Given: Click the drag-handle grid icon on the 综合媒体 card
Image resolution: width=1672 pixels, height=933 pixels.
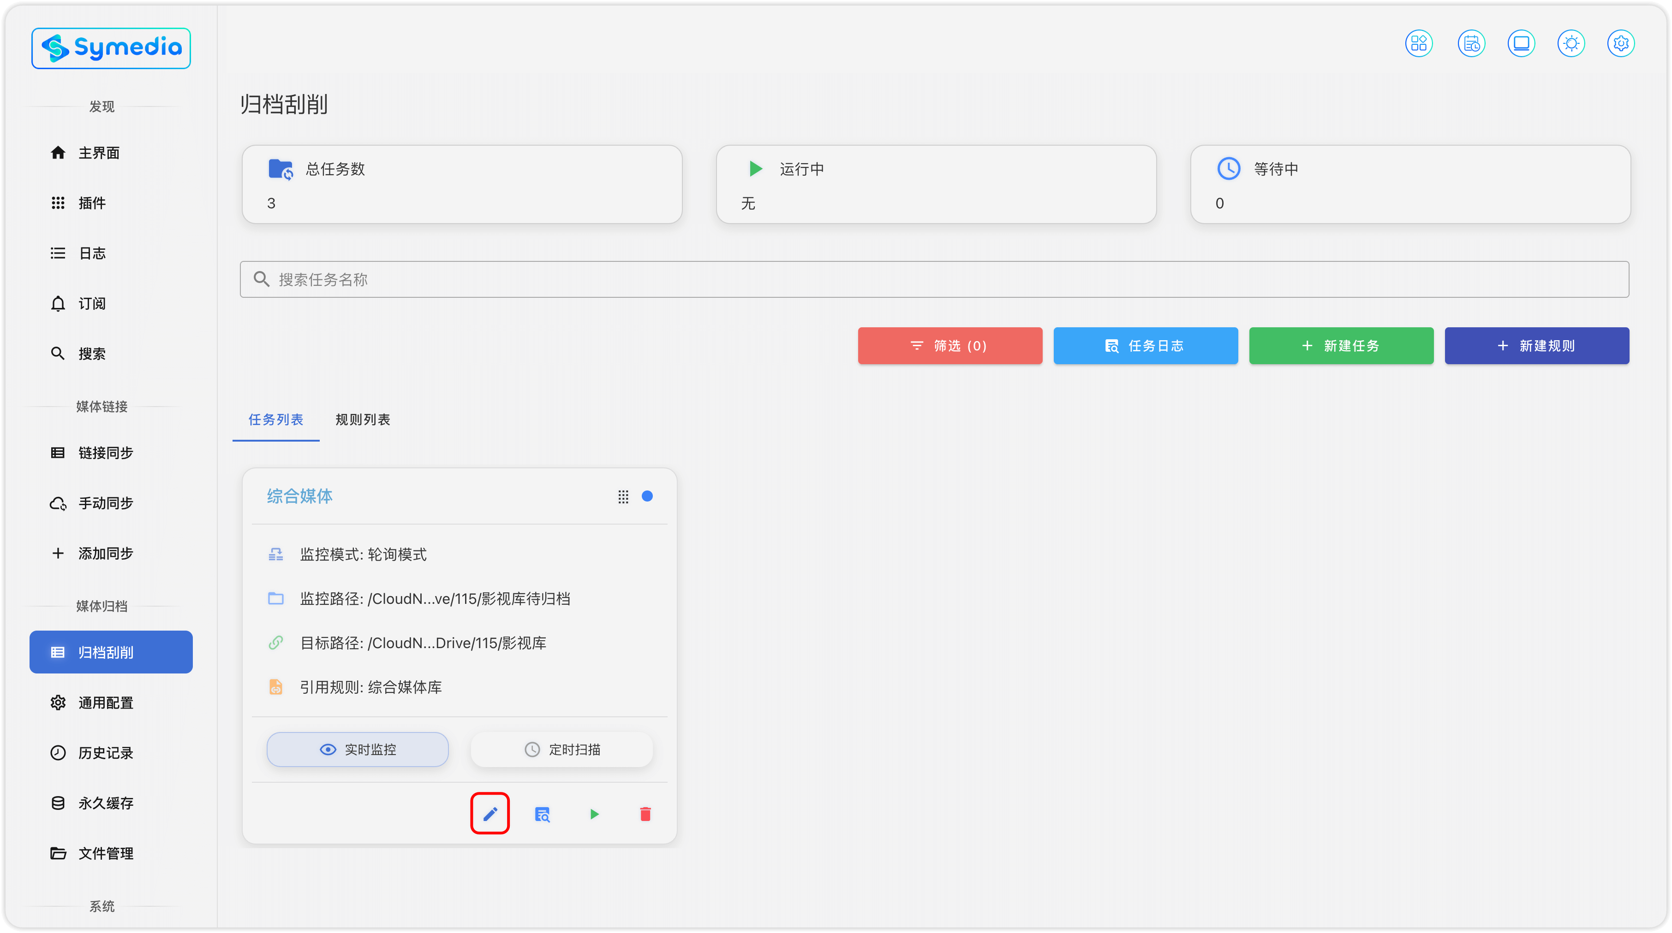Looking at the screenshot, I should click(x=623, y=496).
